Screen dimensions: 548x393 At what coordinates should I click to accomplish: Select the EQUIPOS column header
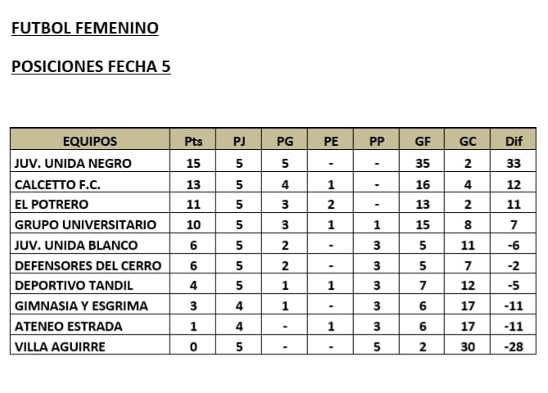[x=90, y=142]
